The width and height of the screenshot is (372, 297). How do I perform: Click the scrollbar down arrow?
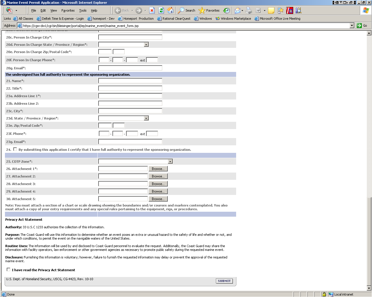pos(369,288)
